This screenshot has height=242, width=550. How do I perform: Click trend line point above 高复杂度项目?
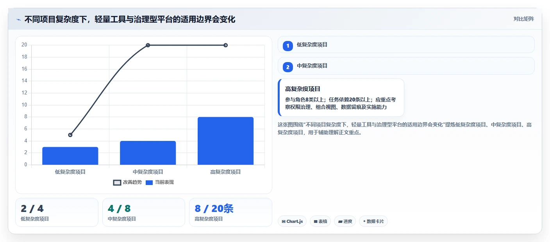click(x=225, y=45)
